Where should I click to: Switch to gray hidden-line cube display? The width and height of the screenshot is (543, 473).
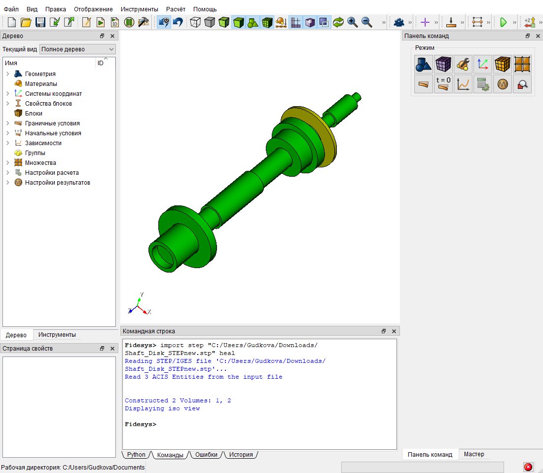coord(210,23)
